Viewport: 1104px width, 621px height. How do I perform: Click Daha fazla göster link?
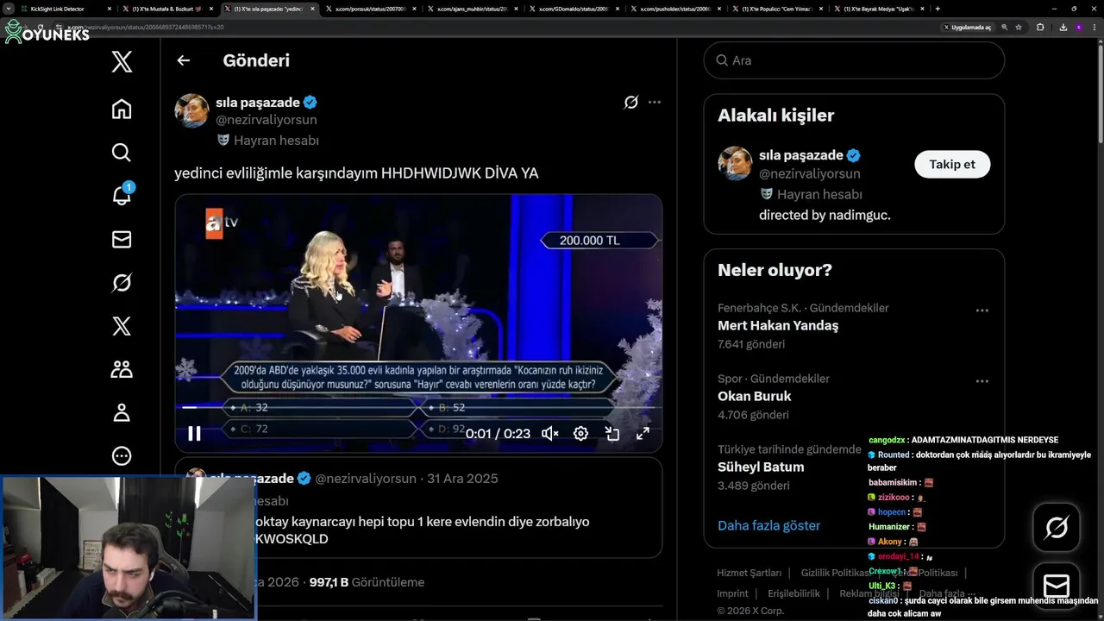pos(768,525)
